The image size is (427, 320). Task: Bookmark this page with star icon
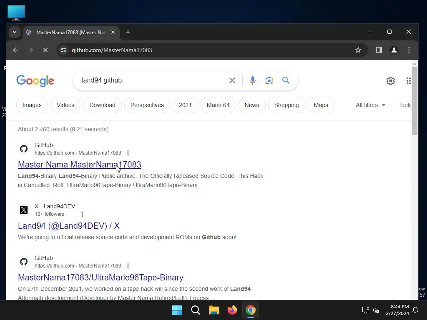358,50
